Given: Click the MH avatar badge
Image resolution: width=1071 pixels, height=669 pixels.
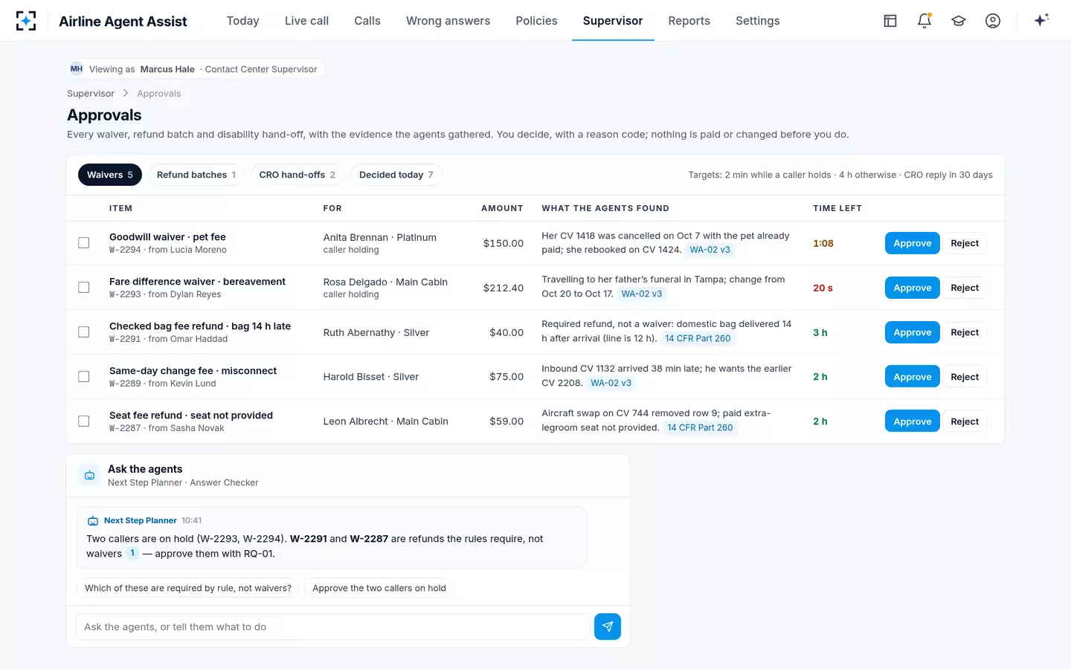Looking at the screenshot, I should tap(77, 69).
